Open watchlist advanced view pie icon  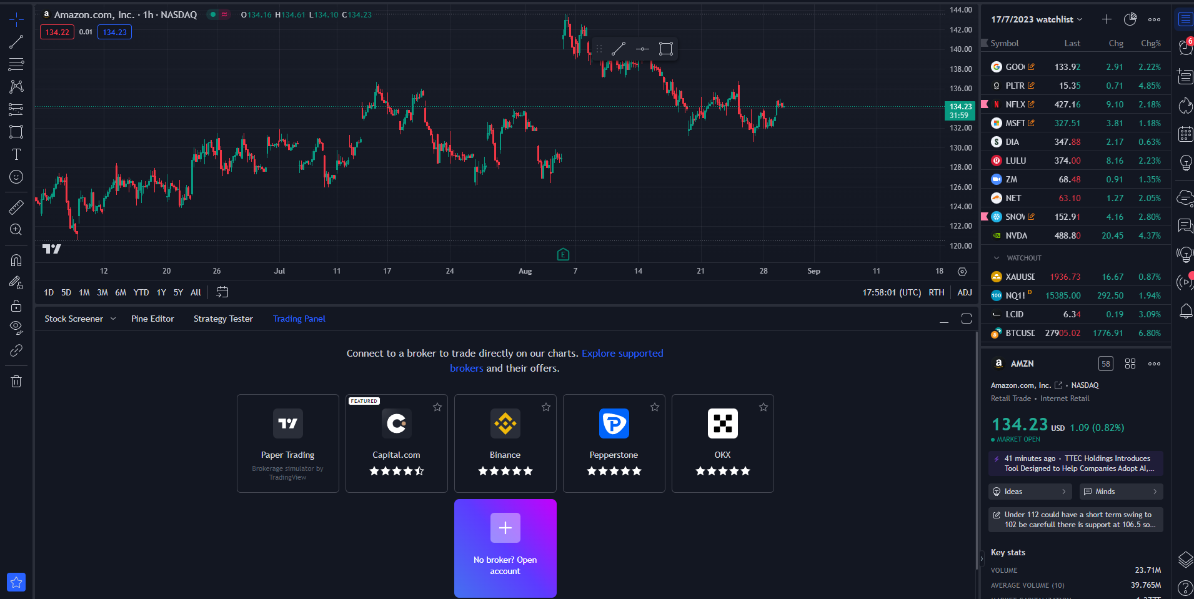1130,19
